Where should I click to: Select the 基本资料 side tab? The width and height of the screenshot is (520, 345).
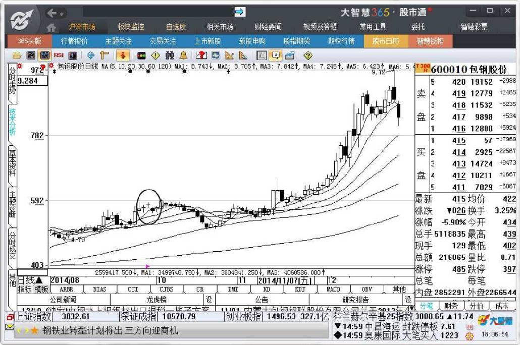click(12, 163)
